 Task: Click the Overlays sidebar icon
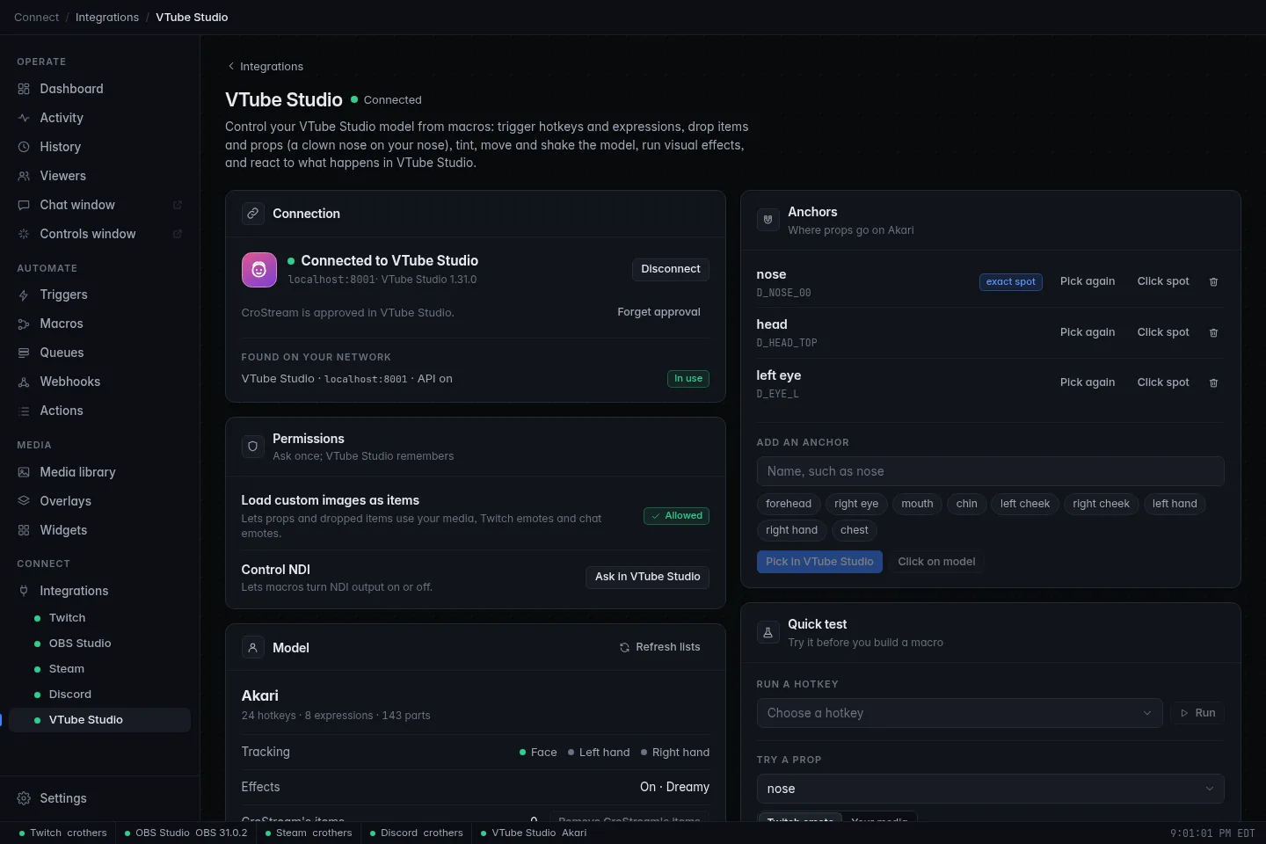[24, 501]
